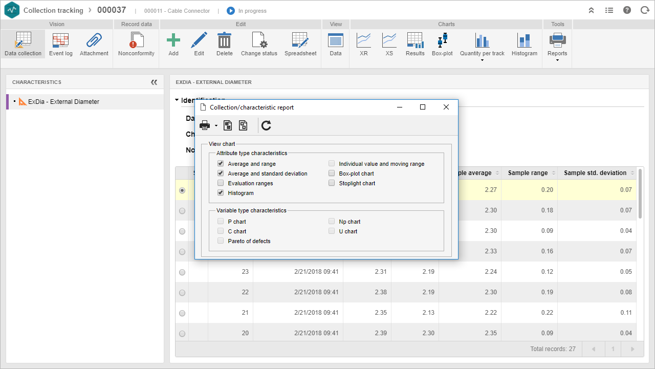
Task: Open the Data view
Action: point(336,44)
